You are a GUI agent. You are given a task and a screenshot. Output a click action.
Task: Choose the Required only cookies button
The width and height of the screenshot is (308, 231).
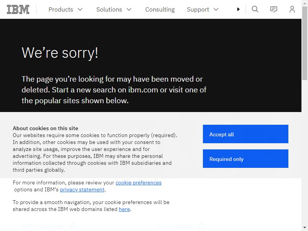(246, 159)
